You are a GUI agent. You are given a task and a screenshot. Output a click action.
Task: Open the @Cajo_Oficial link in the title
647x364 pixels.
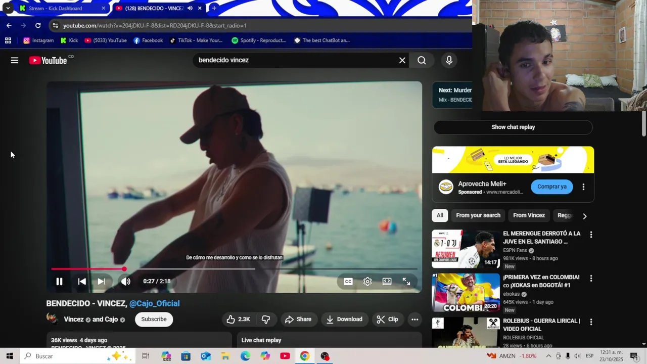point(154,303)
